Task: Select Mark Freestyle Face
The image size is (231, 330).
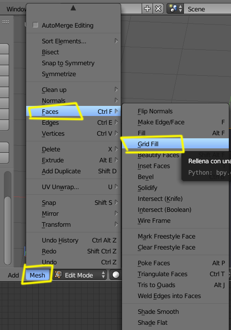Action: (175, 236)
